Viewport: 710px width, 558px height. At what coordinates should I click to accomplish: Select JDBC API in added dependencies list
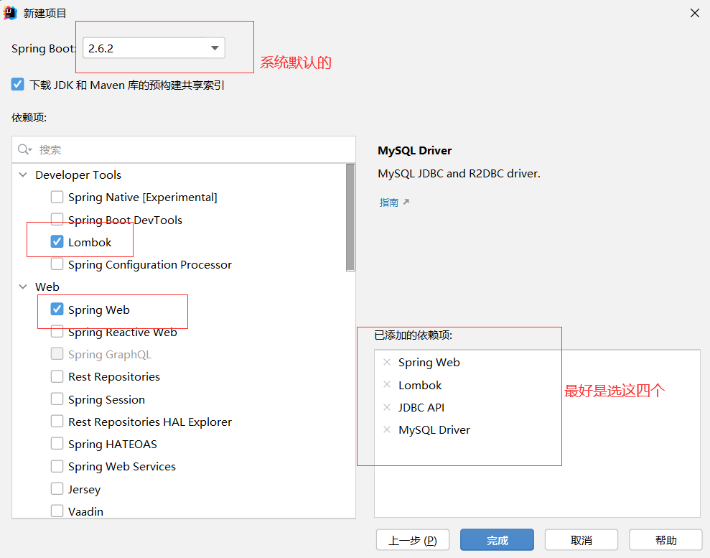(x=421, y=408)
